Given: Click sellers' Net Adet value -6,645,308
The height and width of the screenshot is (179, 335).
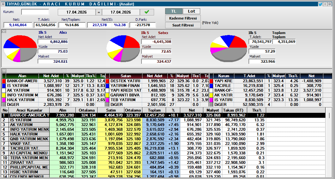Looking at the screenshot, I should [x=156, y=42].
